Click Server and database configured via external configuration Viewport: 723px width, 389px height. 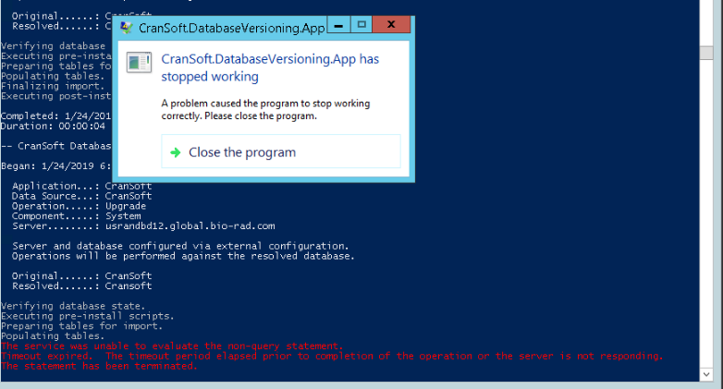pyautogui.click(x=180, y=246)
